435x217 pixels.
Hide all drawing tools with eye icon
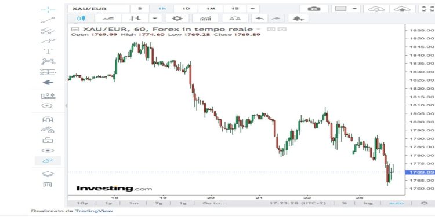click(x=48, y=150)
